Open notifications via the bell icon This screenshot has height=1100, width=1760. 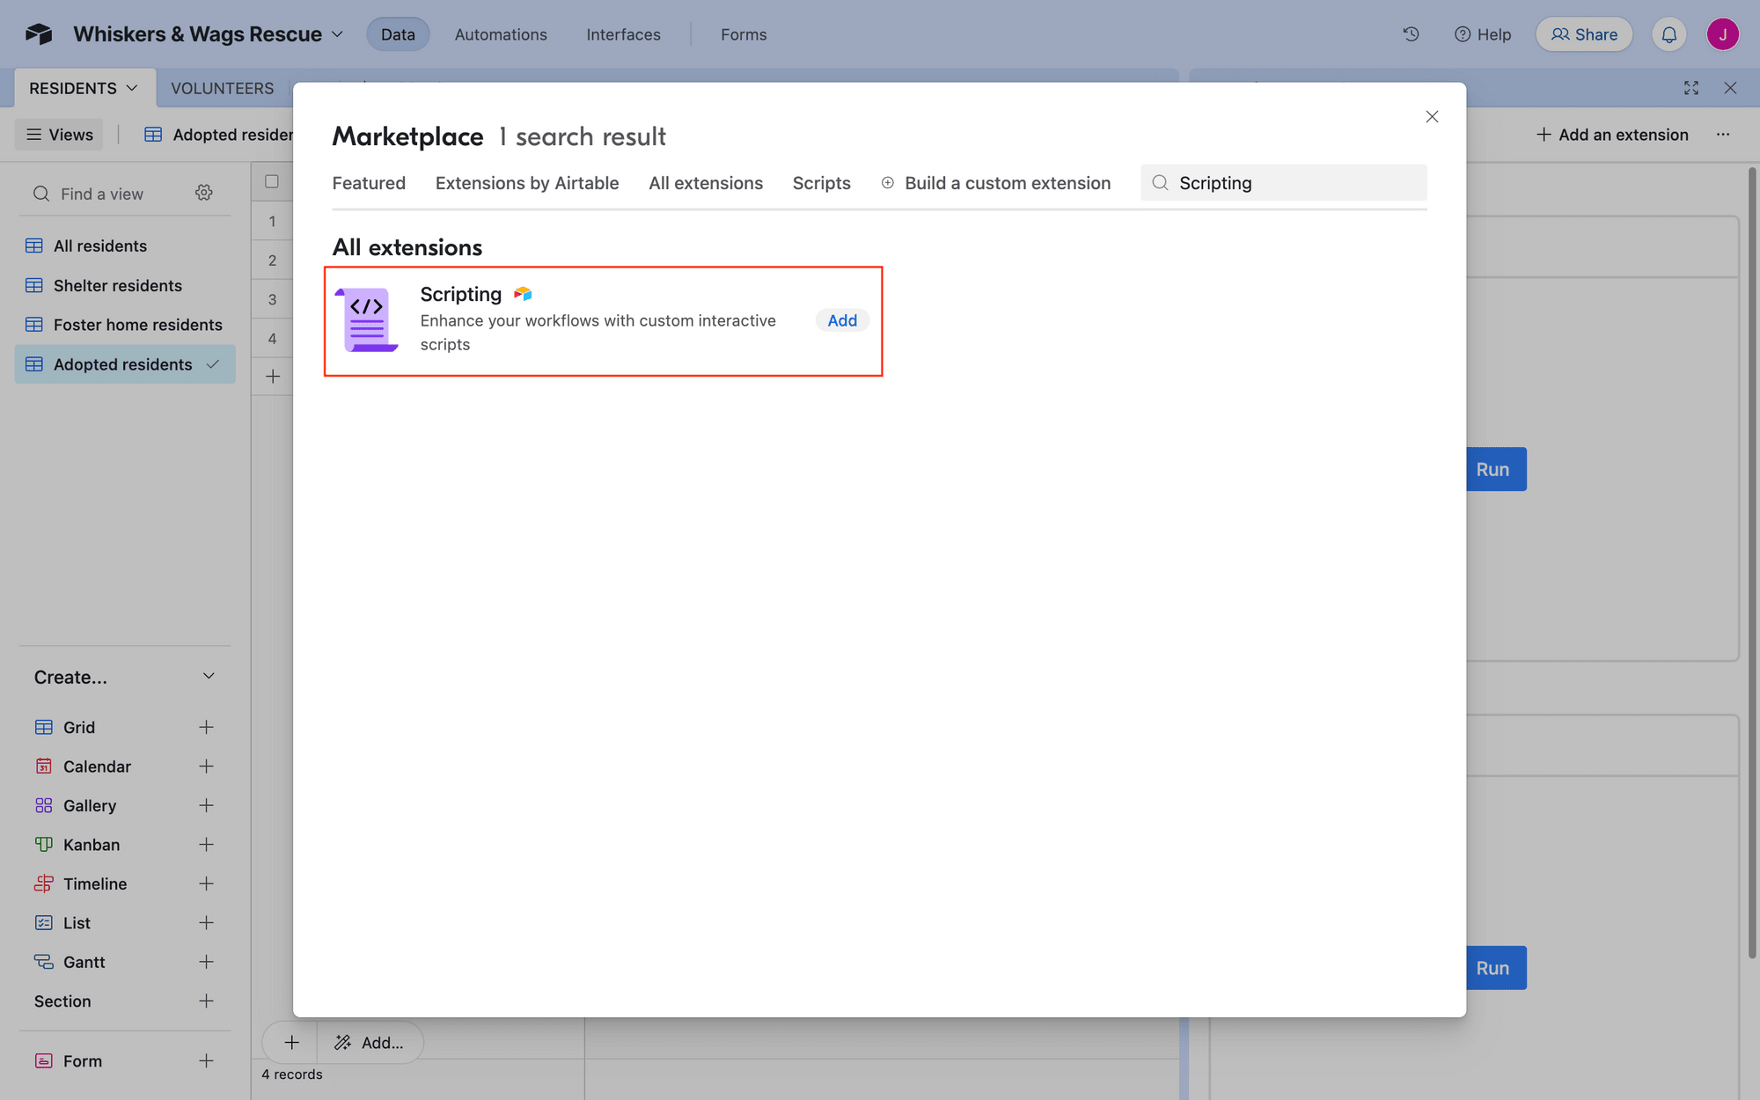point(1669,33)
